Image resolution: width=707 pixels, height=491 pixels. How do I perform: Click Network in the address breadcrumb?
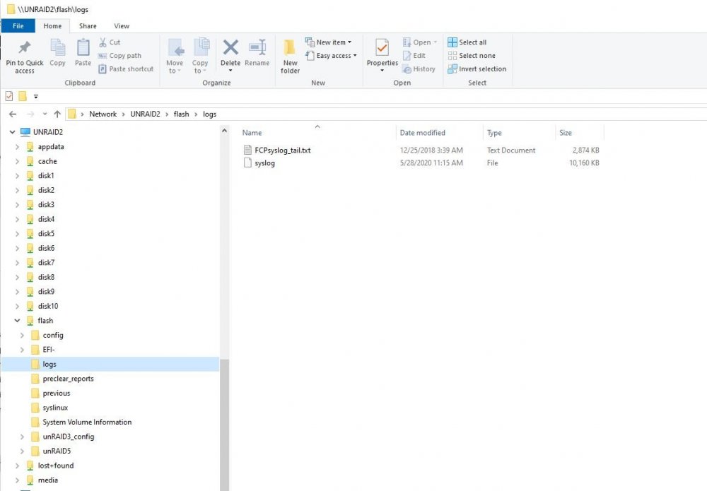coord(103,114)
